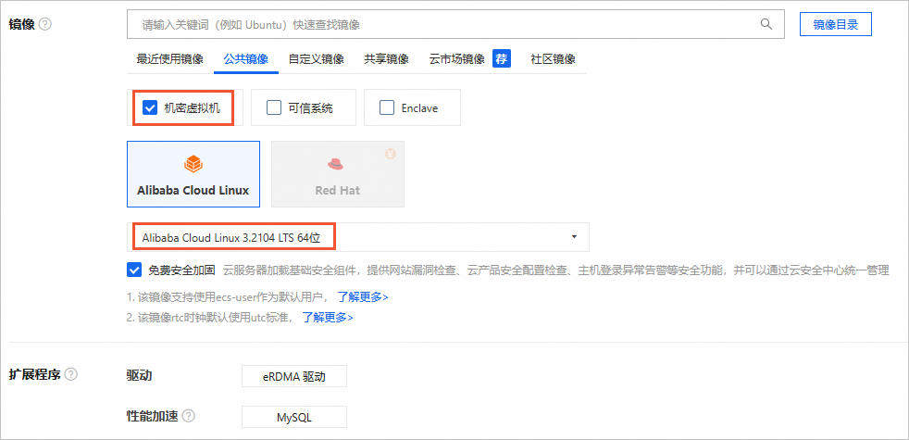Select the Red Hat image card
The height and width of the screenshot is (440, 909).
coord(337,174)
